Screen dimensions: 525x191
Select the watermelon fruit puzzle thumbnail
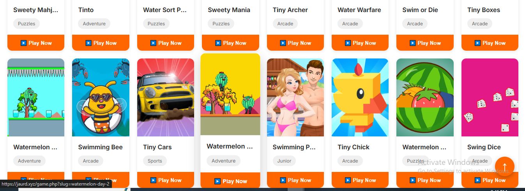coord(425,97)
